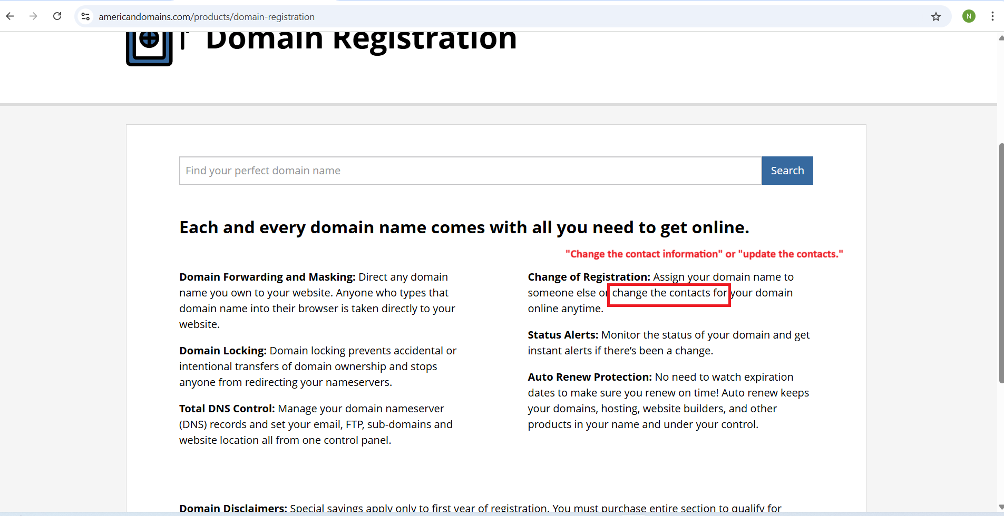Go back to the previous page

10,16
